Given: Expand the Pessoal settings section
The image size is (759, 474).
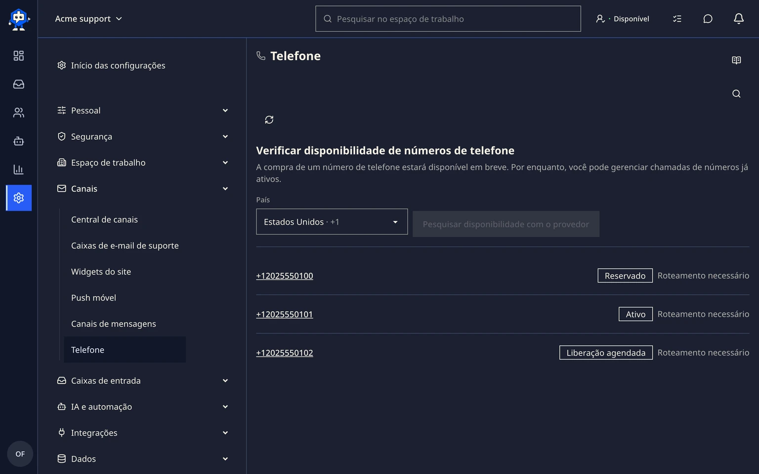Looking at the screenshot, I should coord(142,111).
